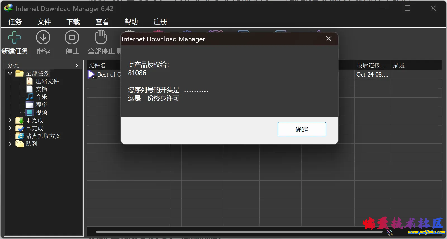The image size is (447, 239).
Task: Click the 继续 resume download icon
Action: [43, 37]
